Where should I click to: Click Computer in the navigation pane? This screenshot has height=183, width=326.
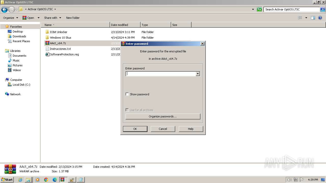tap(16, 80)
